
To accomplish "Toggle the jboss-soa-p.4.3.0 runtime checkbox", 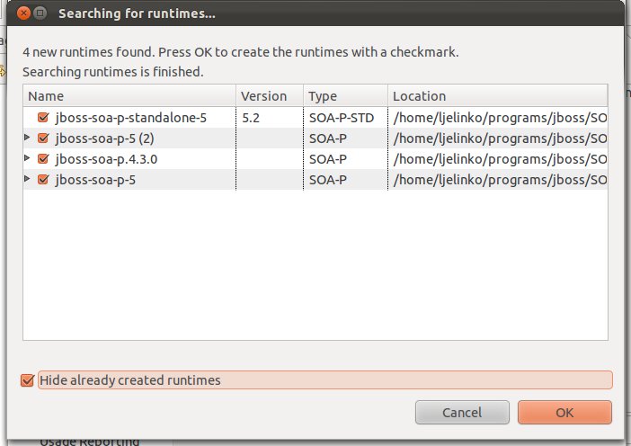I will [x=43, y=158].
